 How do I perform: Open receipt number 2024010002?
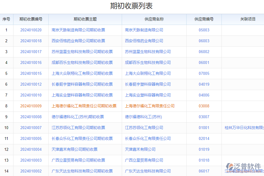pos(30,171)
